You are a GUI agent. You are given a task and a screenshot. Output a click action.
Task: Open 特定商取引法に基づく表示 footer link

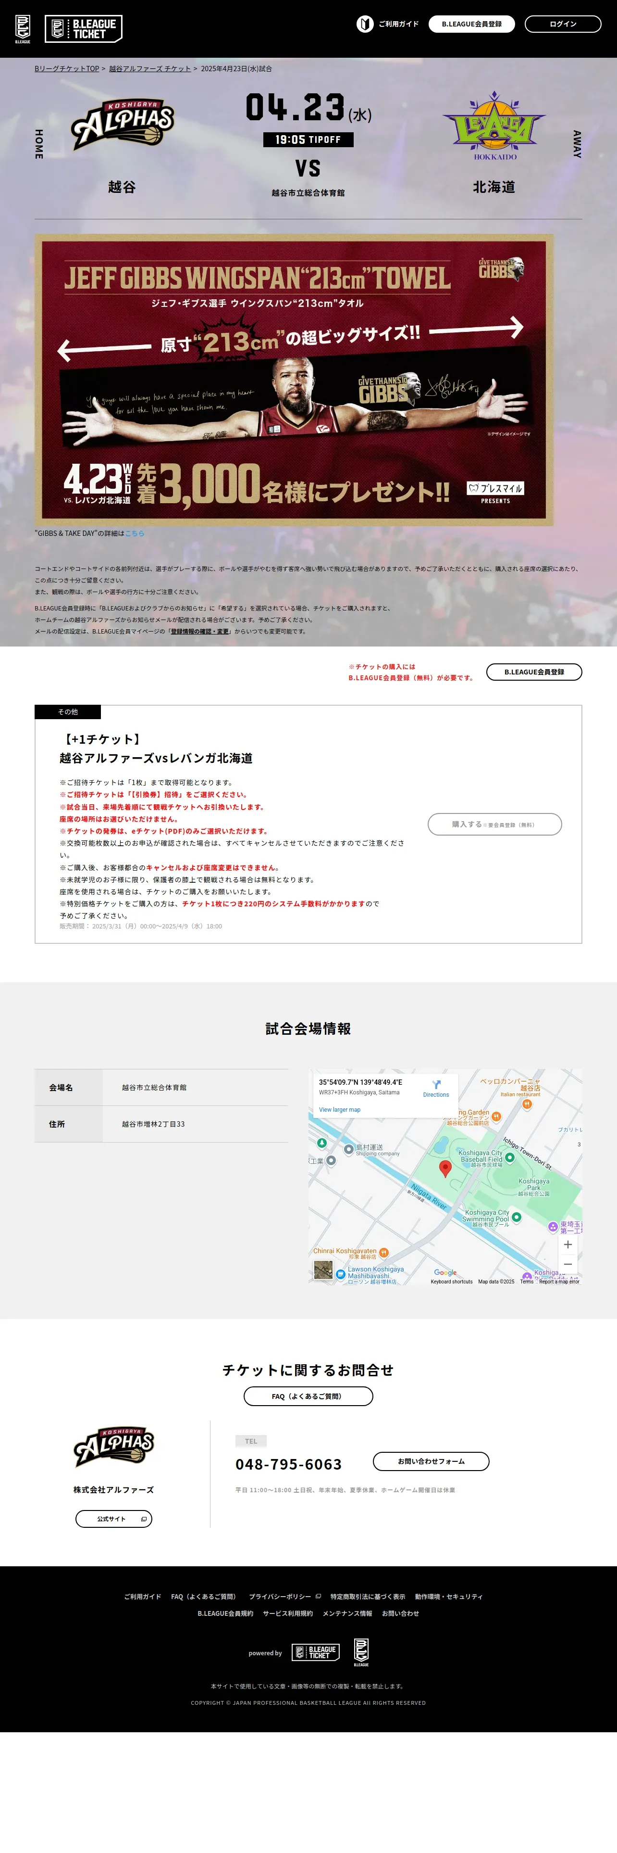click(368, 1597)
